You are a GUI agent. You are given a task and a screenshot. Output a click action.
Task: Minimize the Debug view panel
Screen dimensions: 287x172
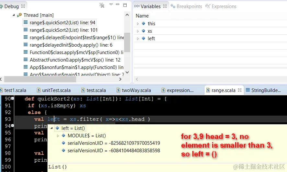pyautogui.click(x=118, y=4)
